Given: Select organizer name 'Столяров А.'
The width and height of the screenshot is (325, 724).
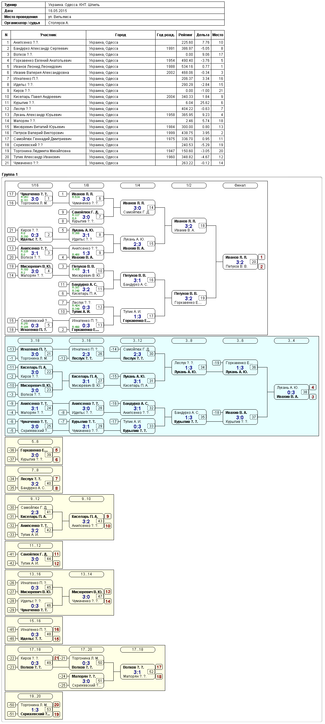Looking at the screenshot, I should 58,23.
